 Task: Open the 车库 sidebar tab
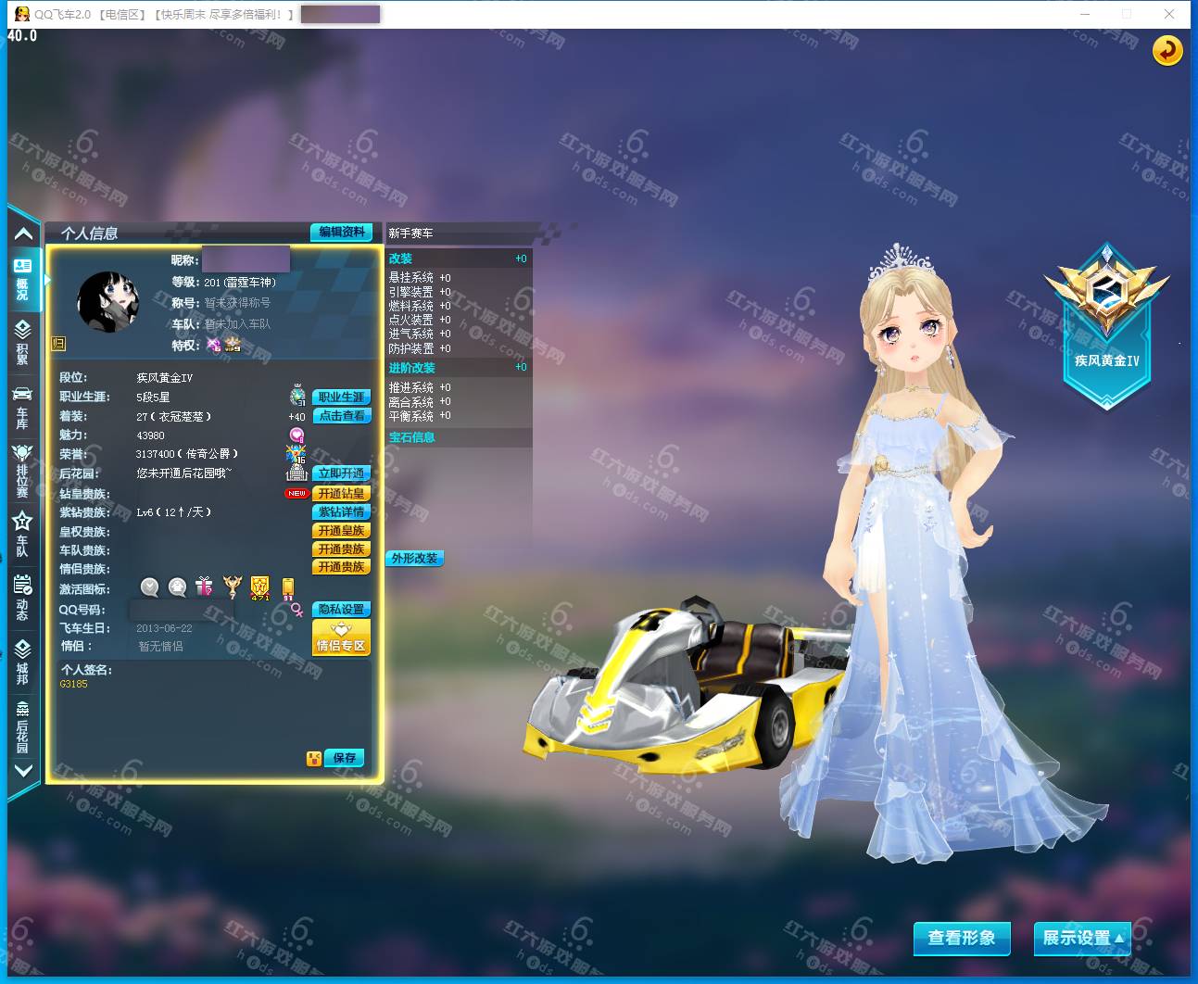click(x=22, y=408)
